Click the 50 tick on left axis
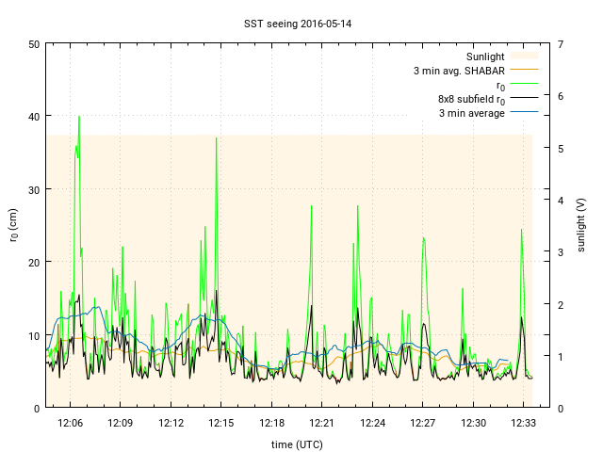Viewport: 603px width, 452px height. (34, 43)
